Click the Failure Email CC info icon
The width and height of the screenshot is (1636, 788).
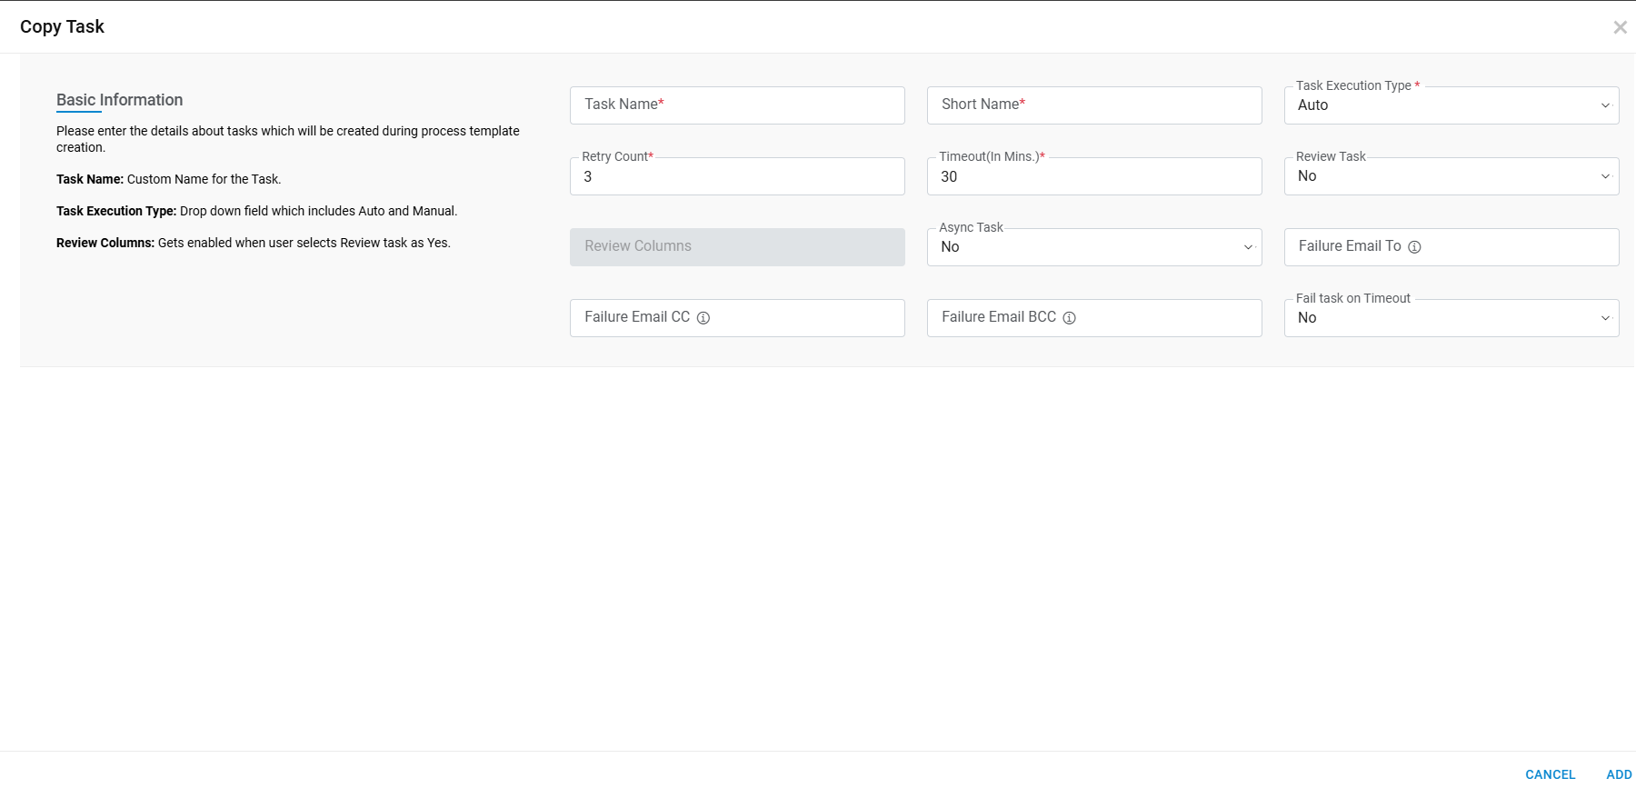click(703, 318)
